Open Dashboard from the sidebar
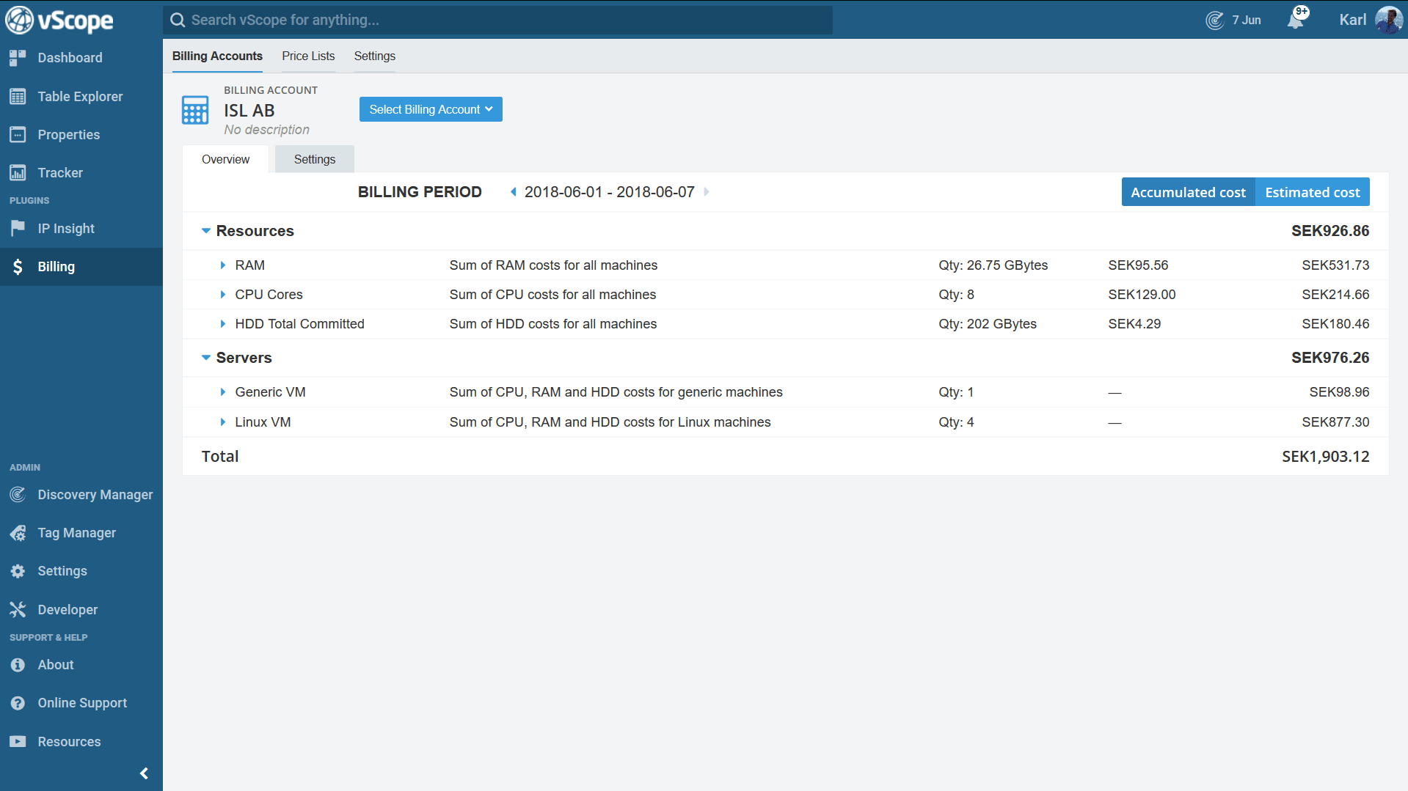 (70, 58)
